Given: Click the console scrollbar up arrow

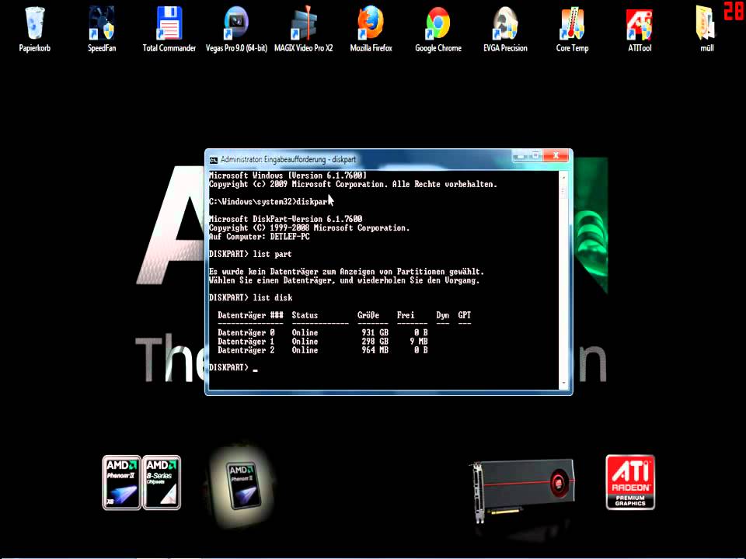Looking at the screenshot, I should point(564,178).
